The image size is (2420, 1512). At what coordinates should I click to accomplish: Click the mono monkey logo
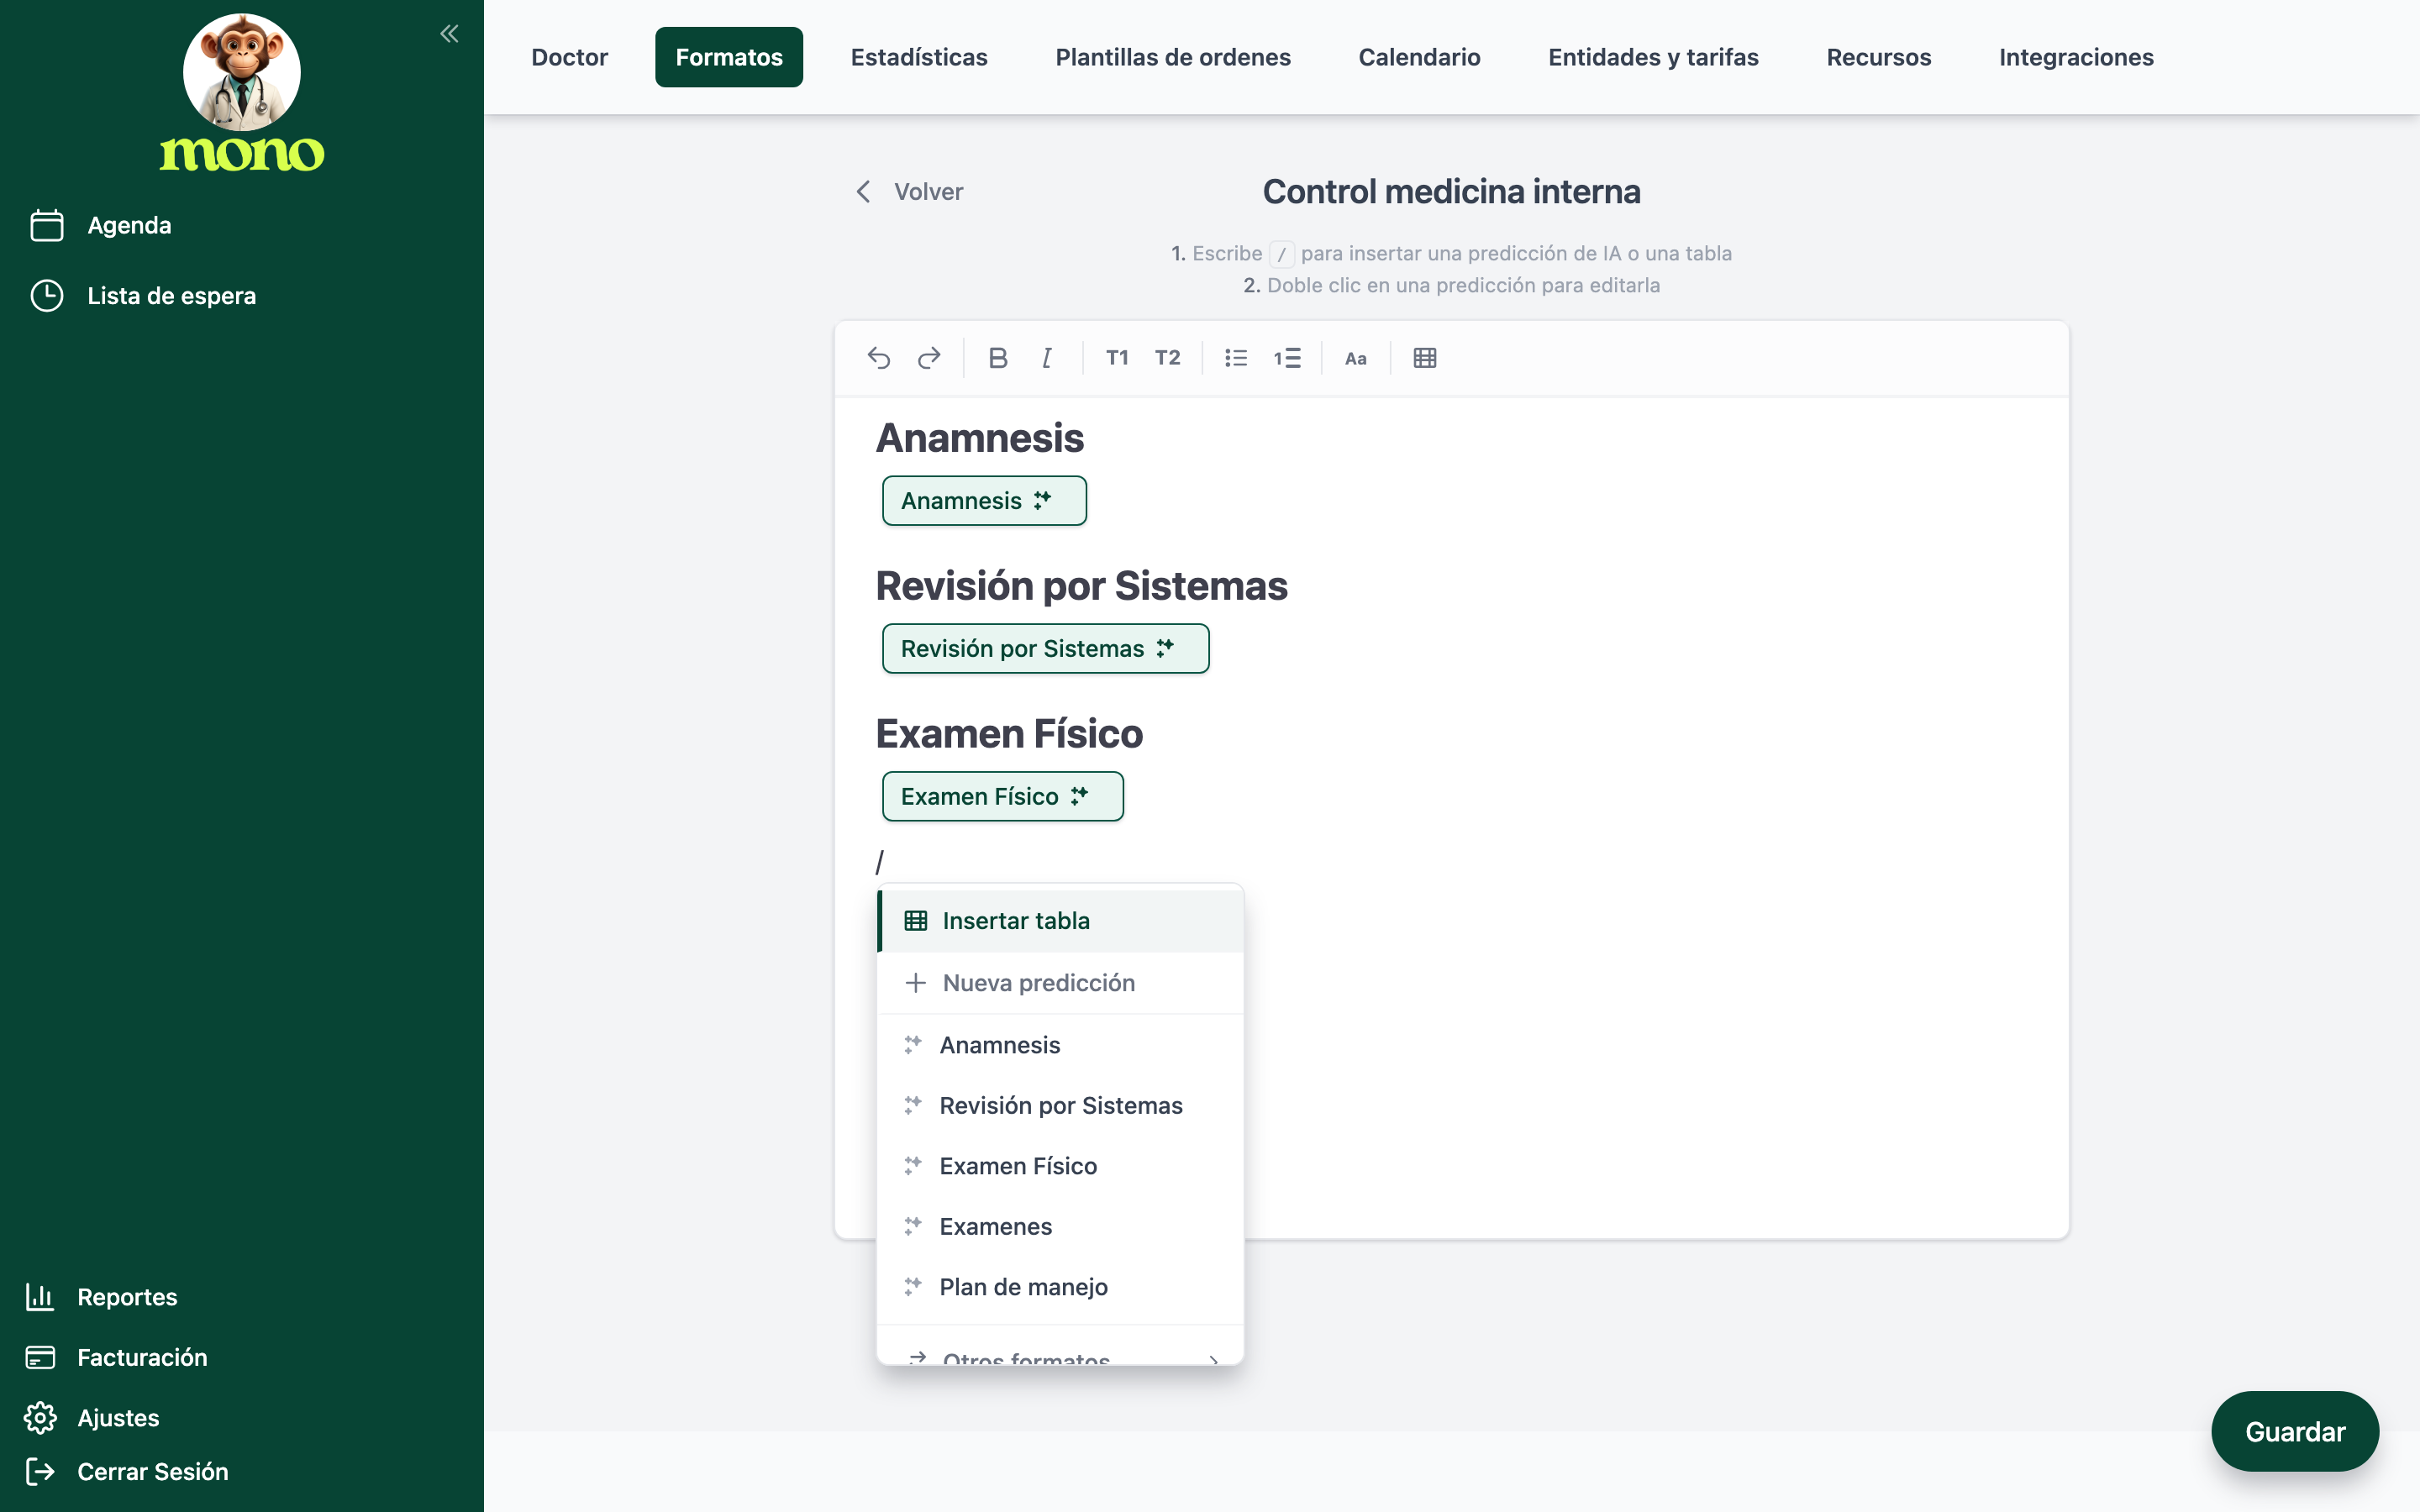click(242, 92)
